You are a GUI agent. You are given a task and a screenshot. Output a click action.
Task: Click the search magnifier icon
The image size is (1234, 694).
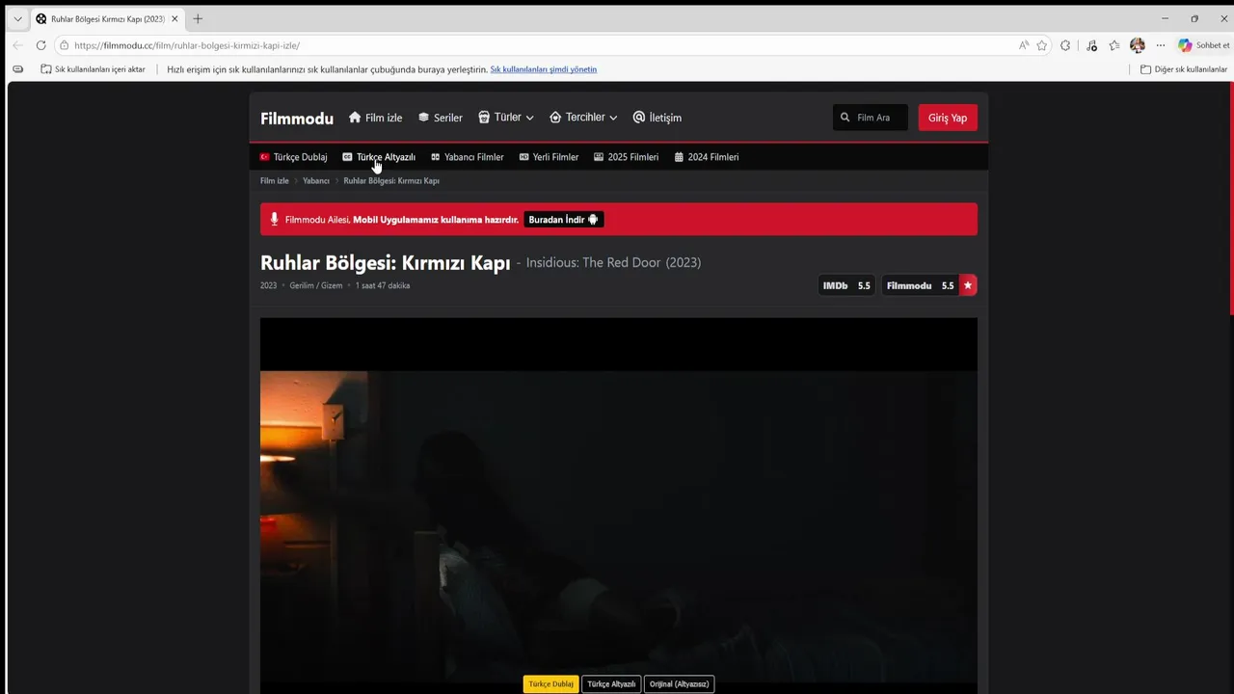[845, 118]
